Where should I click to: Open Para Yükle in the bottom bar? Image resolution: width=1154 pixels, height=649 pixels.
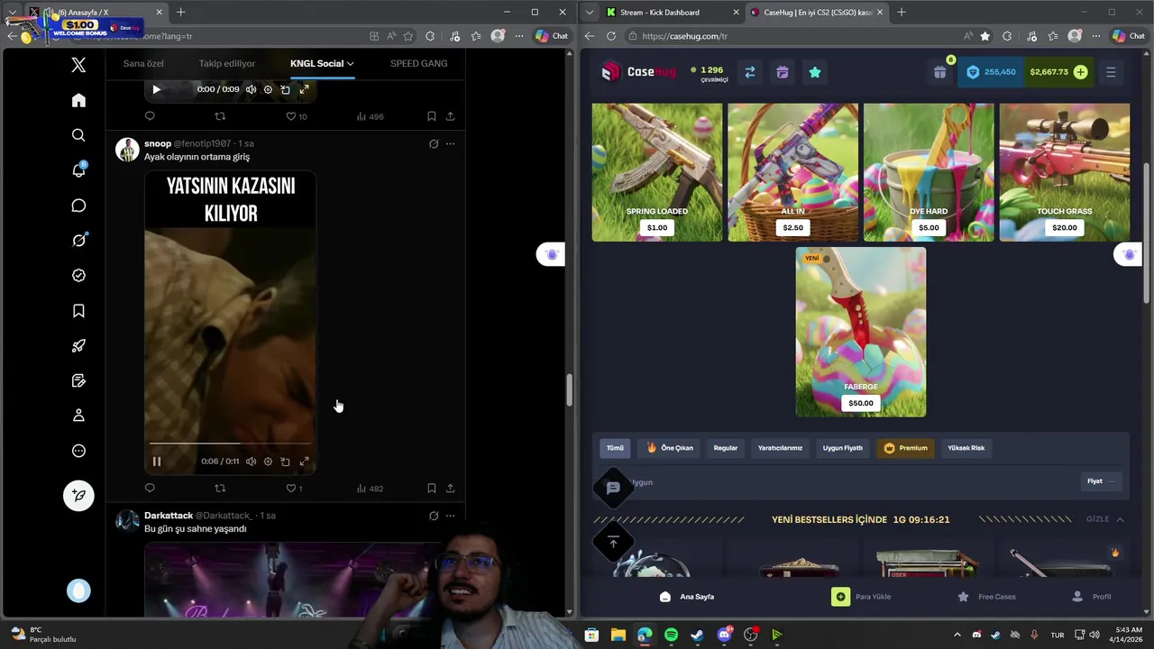(x=861, y=597)
